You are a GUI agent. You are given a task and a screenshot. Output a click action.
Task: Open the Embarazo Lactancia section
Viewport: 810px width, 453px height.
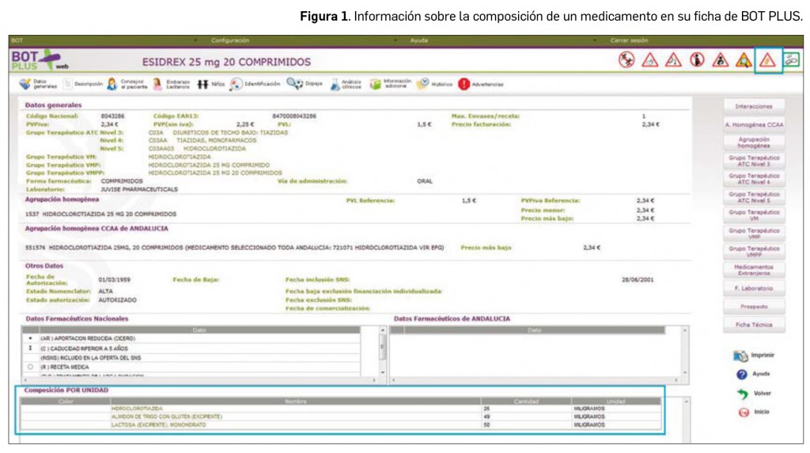159,84
